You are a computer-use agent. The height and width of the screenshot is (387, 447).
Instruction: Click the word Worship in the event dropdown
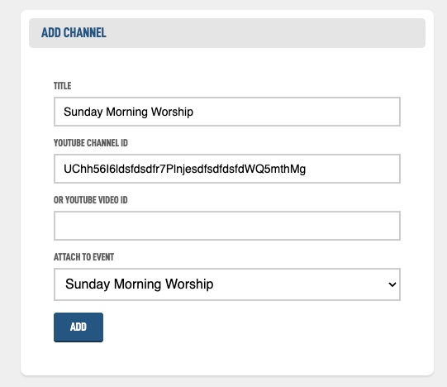189,284
